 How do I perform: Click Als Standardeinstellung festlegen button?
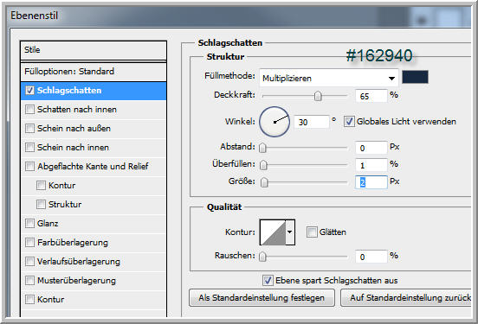click(x=262, y=297)
